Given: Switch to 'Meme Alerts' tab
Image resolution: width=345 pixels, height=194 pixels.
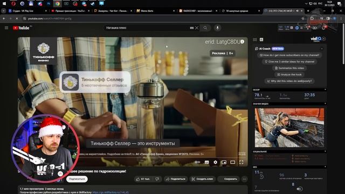Looking at the screenshot, I should [x=156, y=11].
